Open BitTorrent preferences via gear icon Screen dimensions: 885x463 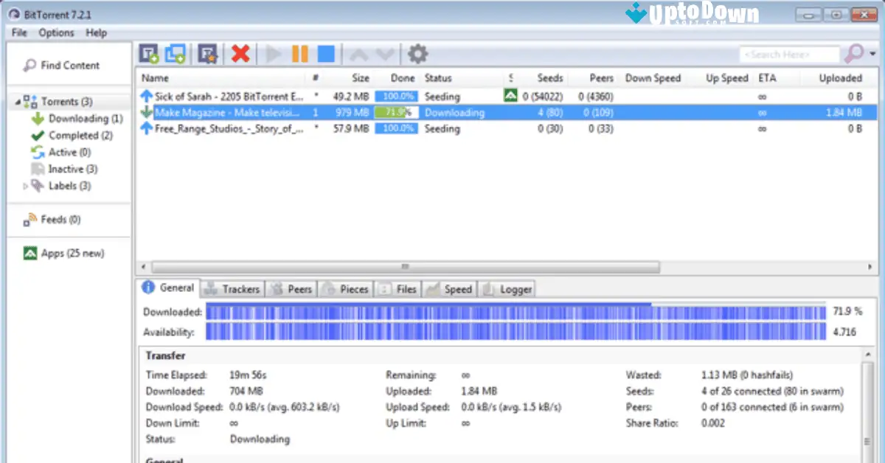(417, 53)
